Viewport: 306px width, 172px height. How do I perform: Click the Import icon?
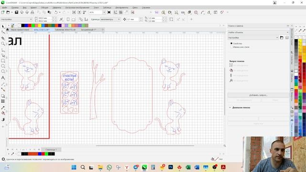tap(74, 12)
